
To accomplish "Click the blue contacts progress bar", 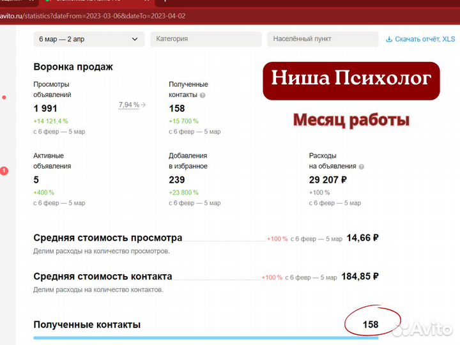I will coord(206,338).
